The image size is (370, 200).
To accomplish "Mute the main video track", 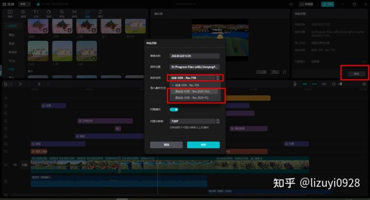I will [15, 165].
